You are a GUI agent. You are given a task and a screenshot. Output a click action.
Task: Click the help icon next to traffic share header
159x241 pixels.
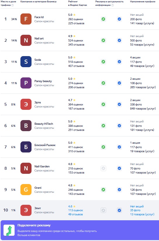[13, 5]
